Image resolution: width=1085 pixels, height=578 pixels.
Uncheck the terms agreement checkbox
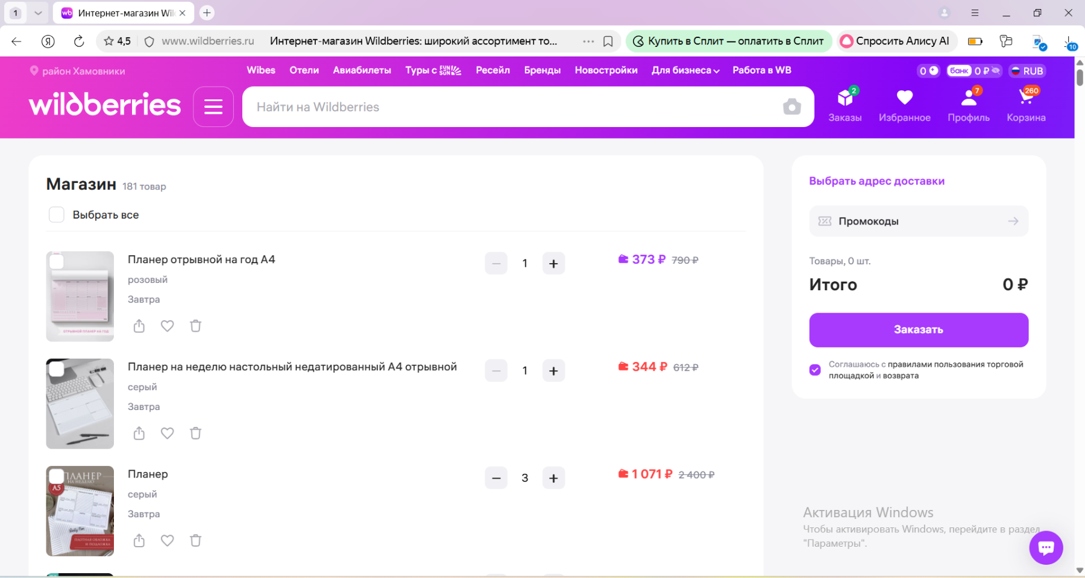point(815,370)
